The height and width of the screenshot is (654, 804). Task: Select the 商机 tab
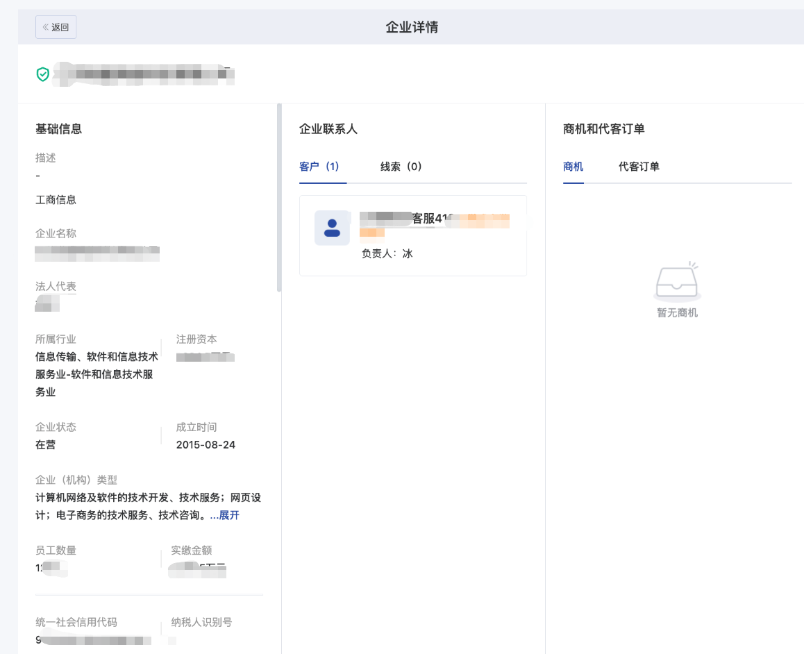573,167
